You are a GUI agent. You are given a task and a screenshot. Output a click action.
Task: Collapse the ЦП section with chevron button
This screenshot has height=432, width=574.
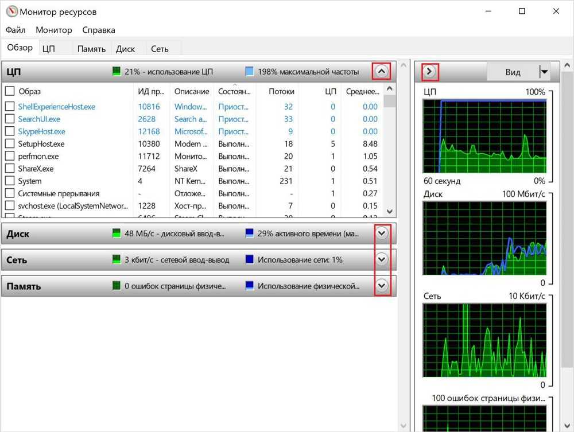tap(382, 71)
